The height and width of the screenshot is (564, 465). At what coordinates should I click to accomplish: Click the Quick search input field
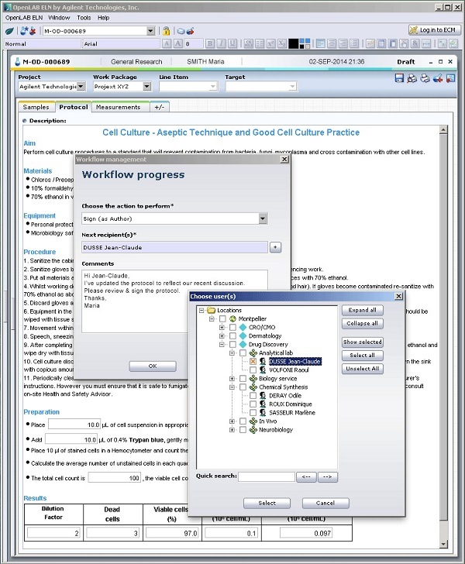coord(267,477)
